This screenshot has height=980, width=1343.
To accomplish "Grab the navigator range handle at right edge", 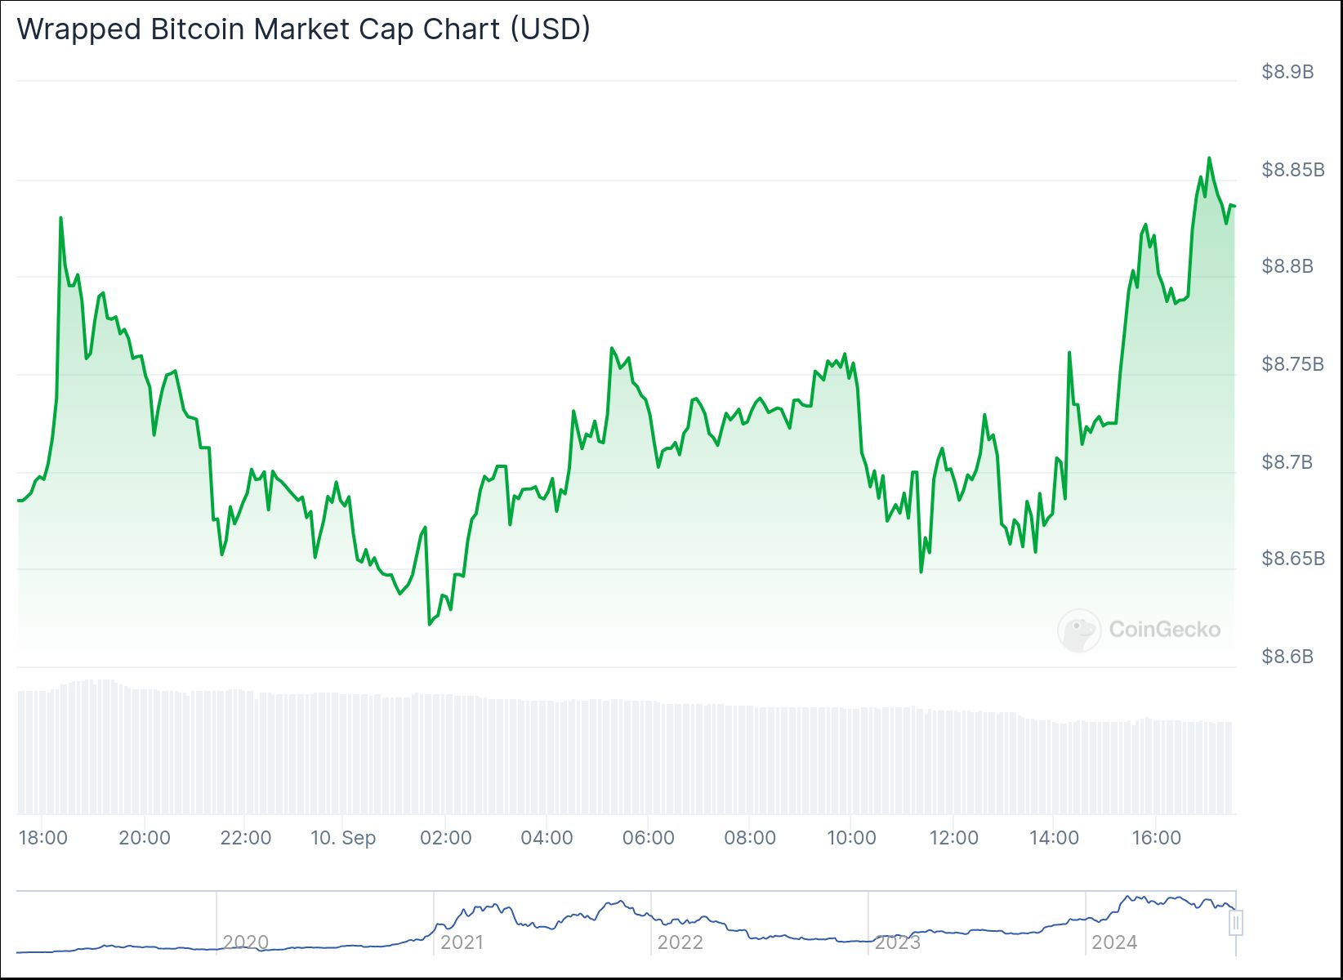I will coord(1236,923).
